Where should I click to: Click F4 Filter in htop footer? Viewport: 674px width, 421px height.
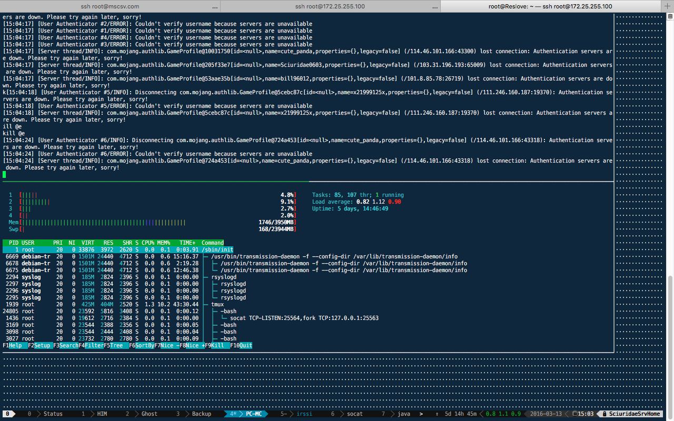click(x=91, y=346)
